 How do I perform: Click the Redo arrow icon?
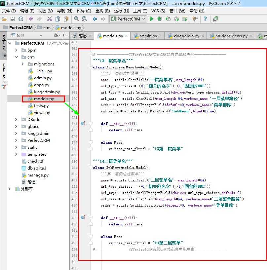click(39, 19)
